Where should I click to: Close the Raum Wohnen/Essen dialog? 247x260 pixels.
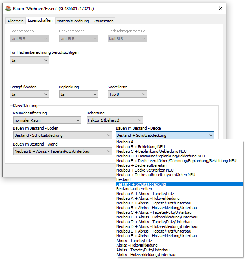pos(220,8)
